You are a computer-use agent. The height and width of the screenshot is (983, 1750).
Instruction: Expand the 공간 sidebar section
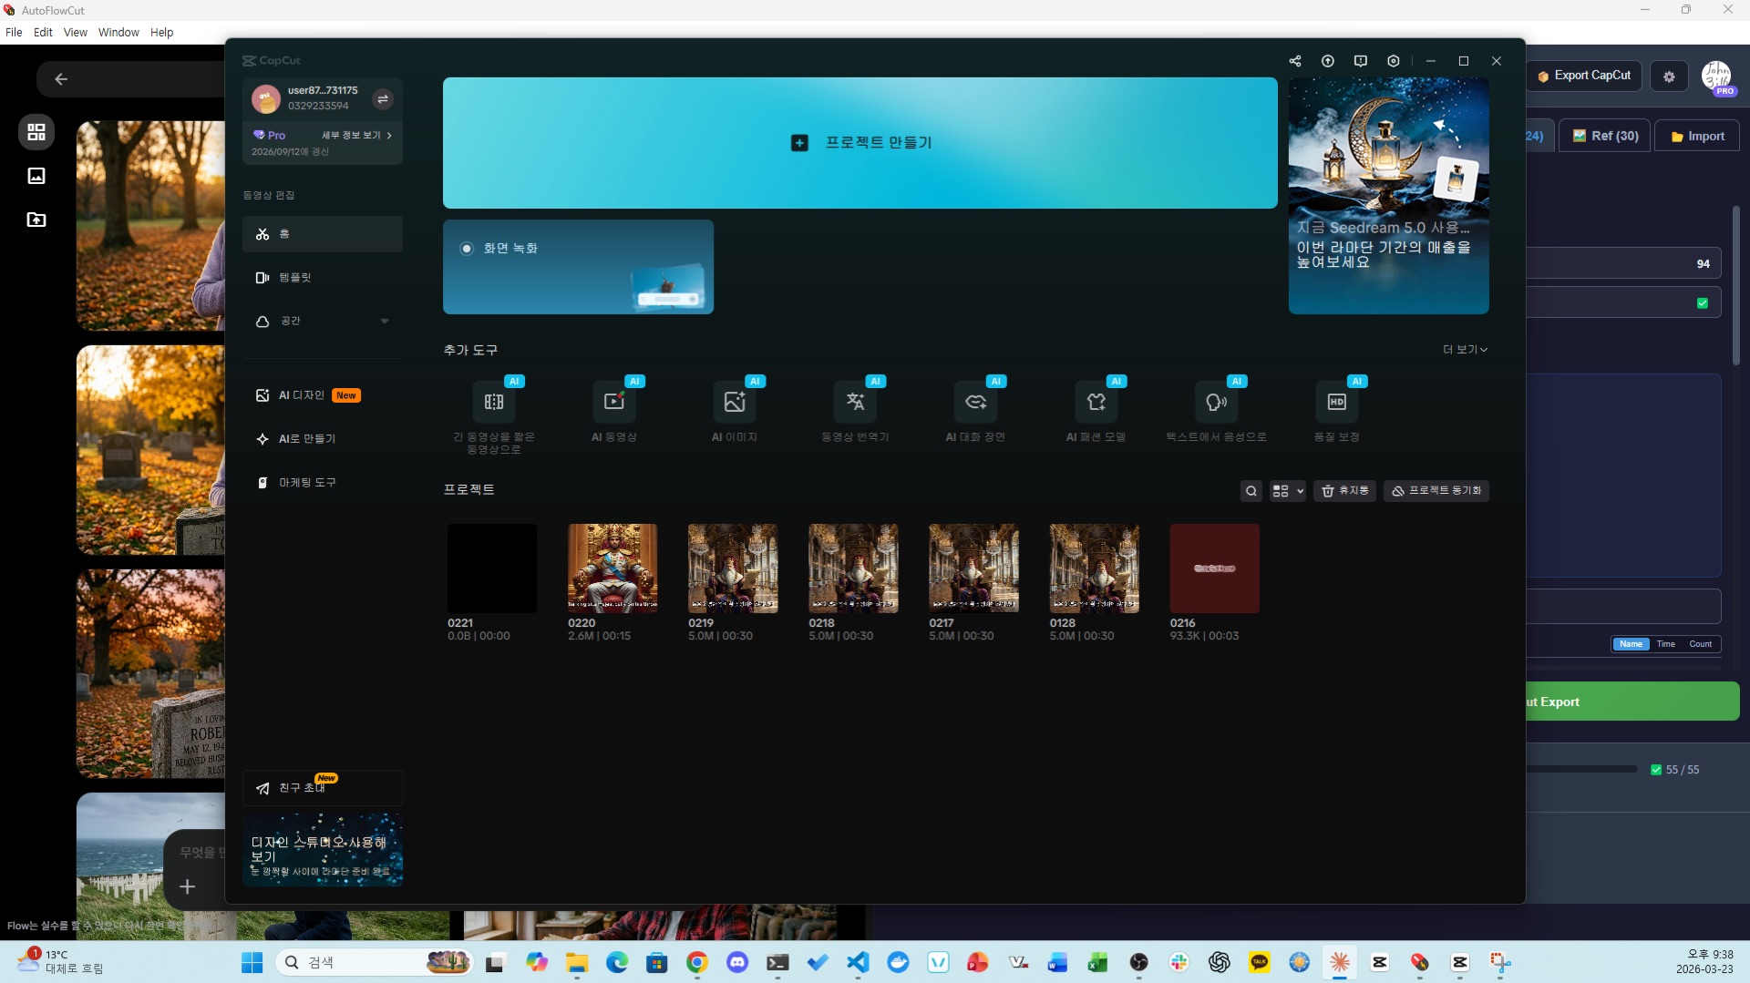point(385,322)
